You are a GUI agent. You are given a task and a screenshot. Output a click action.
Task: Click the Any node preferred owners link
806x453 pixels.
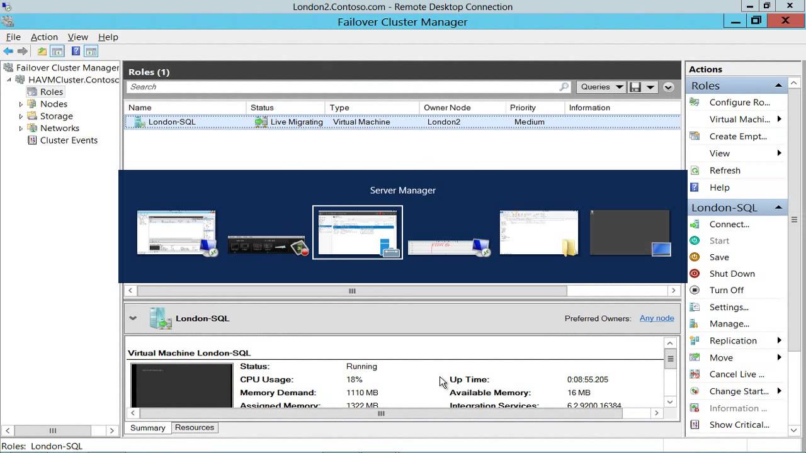point(657,318)
